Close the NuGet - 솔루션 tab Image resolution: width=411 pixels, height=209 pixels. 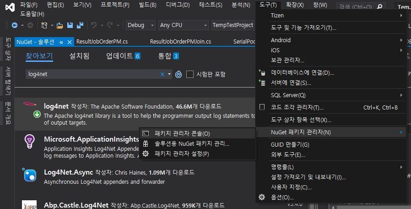click(70, 42)
